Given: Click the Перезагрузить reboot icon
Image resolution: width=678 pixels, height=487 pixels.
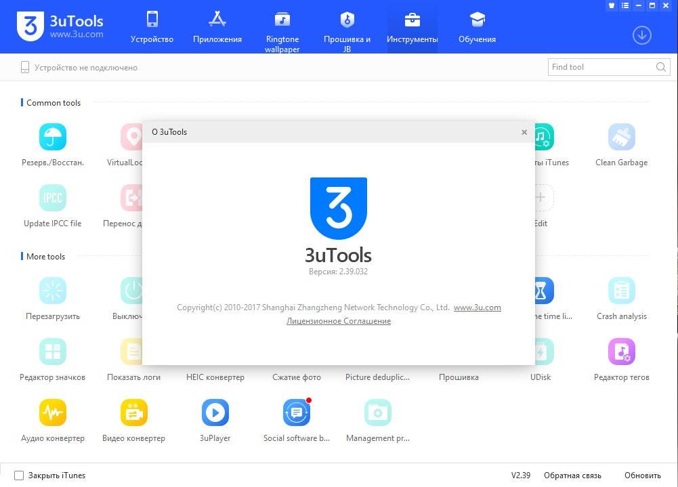Looking at the screenshot, I should click(52, 291).
